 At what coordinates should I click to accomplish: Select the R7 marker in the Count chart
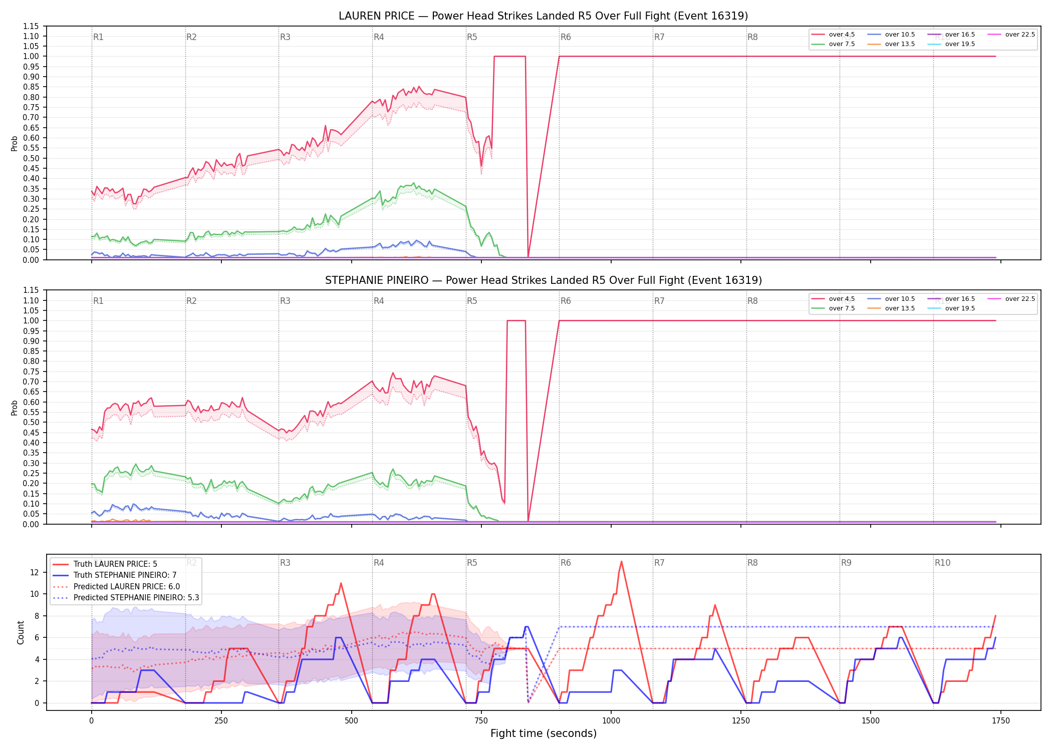[x=659, y=563]
